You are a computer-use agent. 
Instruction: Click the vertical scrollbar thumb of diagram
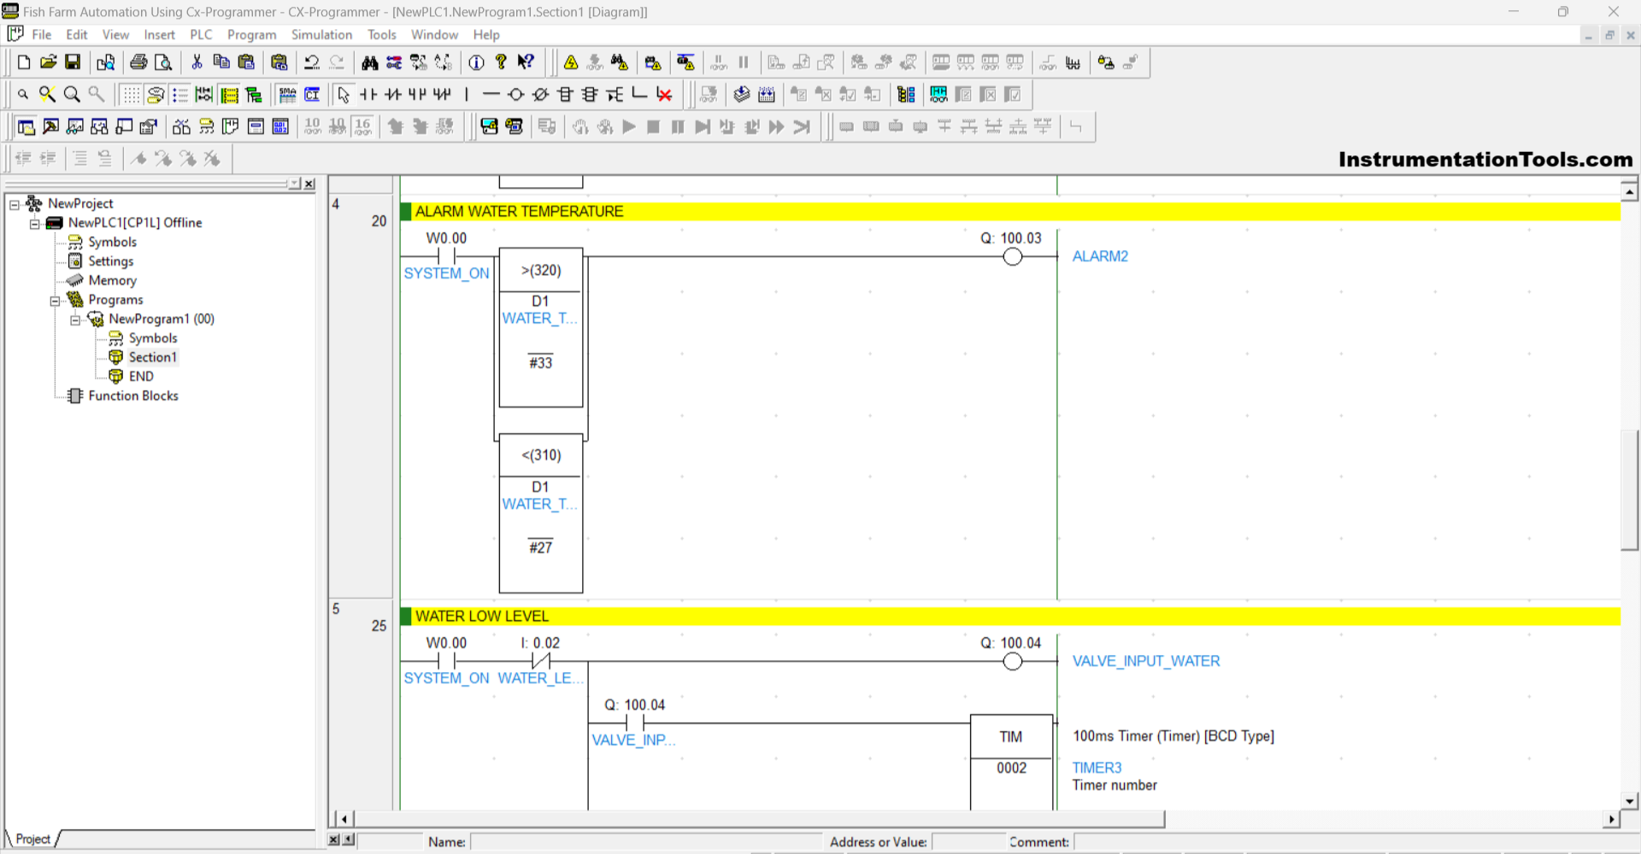pos(1630,490)
